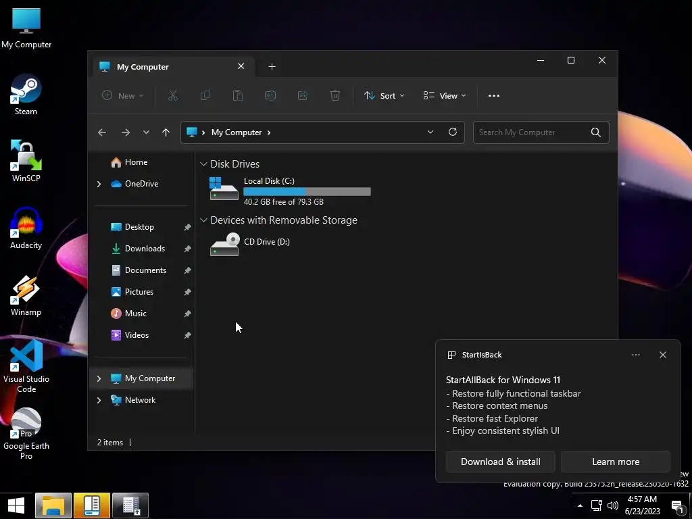Select the CD Drive (D:) icon
The width and height of the screenshot is (692, 519).
224,245
